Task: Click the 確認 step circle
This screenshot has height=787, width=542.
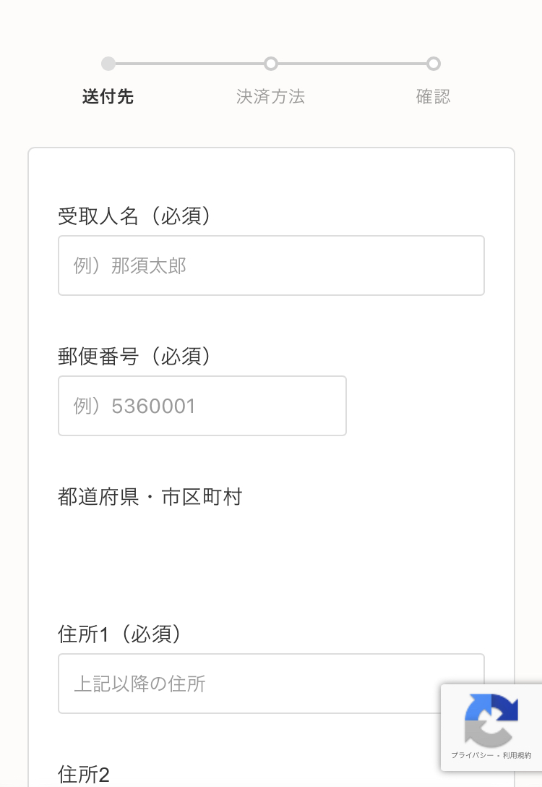Action: [434, 64]
